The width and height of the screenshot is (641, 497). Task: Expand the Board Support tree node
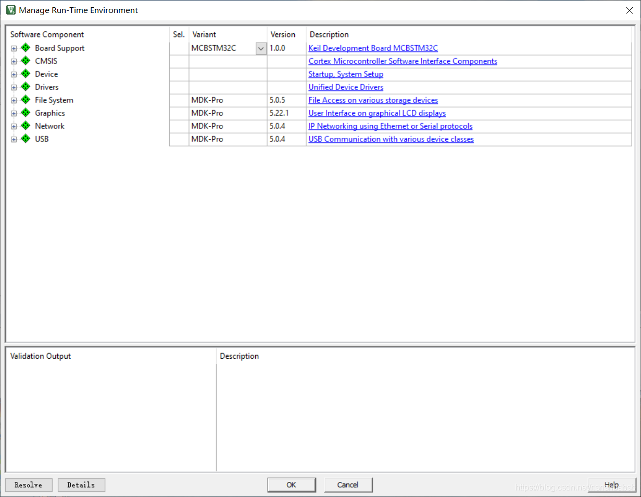[x=14, y=48]
